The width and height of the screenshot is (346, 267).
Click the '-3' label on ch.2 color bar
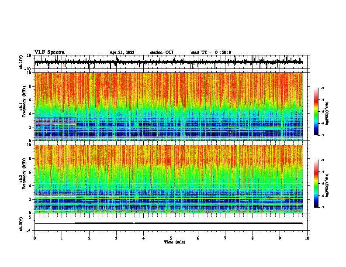322,160
